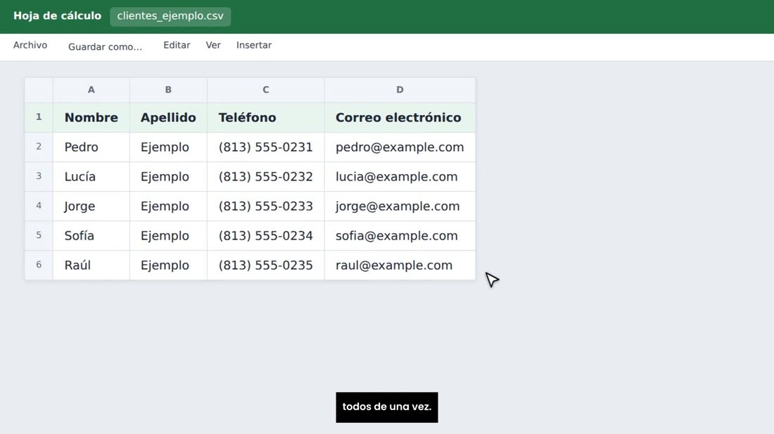The image size is (774, 434).
Task: Open the Editar menu
Action: (x=177, y=46)
